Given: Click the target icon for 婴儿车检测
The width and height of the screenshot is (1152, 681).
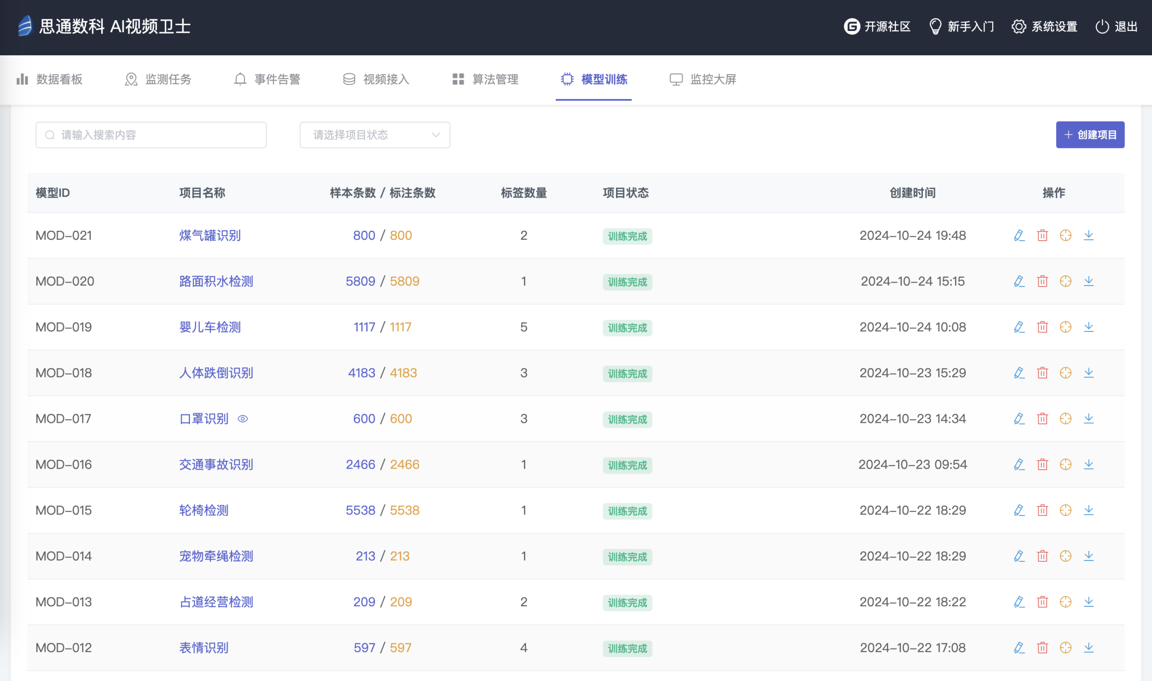Looking at the screenshot, I should click(1065, 327).
